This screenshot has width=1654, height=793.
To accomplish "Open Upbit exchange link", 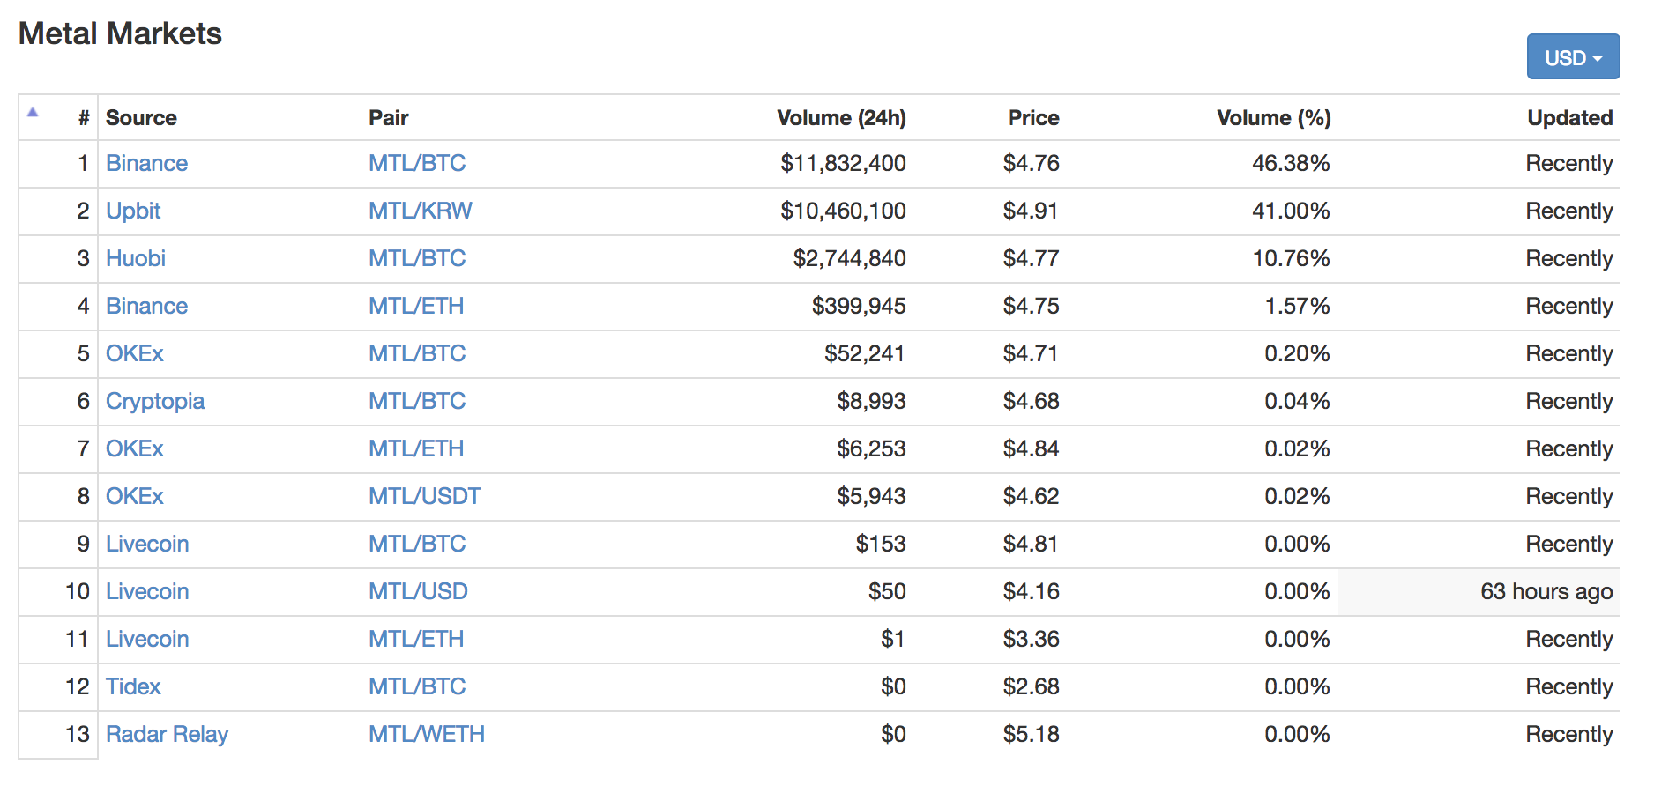I will coord(133,211).
